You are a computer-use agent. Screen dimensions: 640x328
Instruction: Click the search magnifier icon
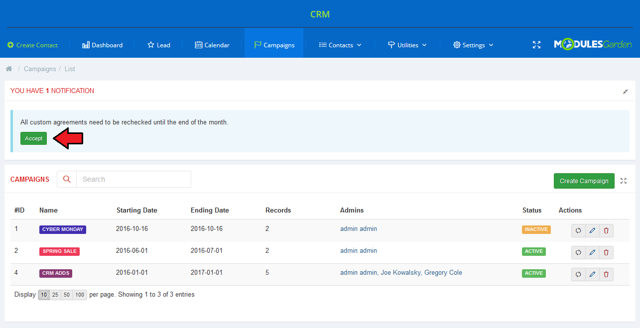pyautogui.click(x=67, y=179)
